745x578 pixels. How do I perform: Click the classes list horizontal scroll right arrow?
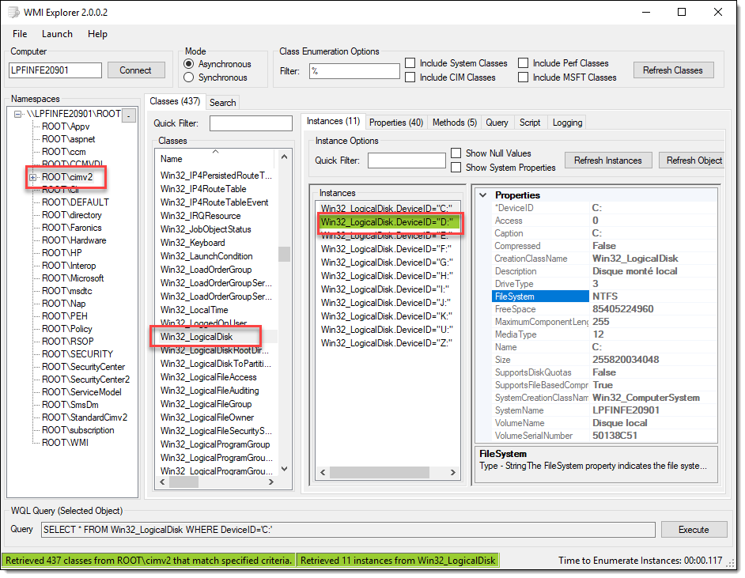coord(270,482)
